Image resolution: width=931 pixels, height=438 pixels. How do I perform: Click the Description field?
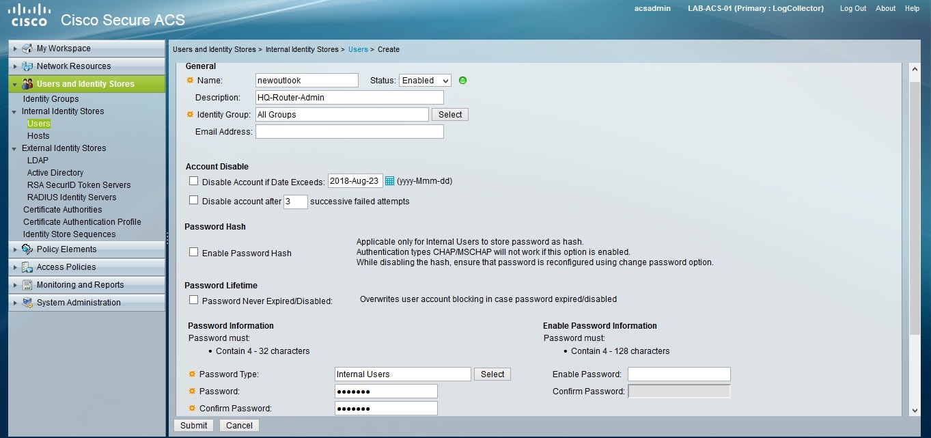click(x=350, y=98)
